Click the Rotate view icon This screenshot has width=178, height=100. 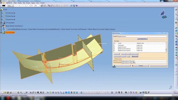56,92
